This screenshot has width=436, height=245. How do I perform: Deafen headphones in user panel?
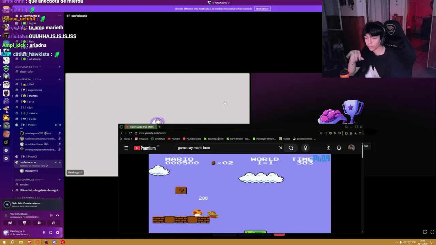click(50, 233)
